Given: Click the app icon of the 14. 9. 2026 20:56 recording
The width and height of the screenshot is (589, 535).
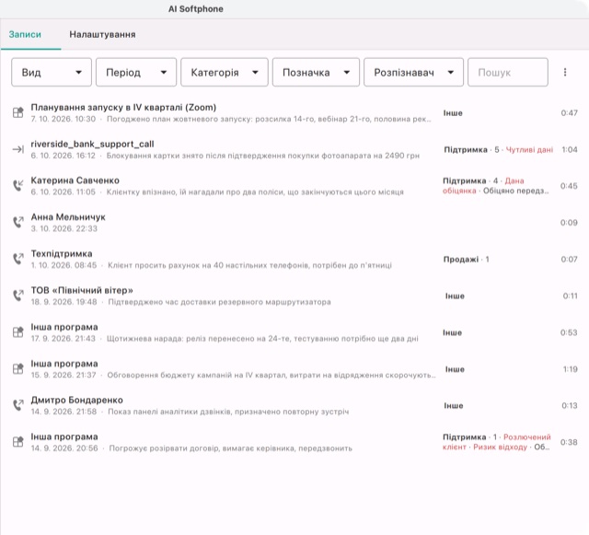Looking at the screenshot, I should [x=18, y=442].
